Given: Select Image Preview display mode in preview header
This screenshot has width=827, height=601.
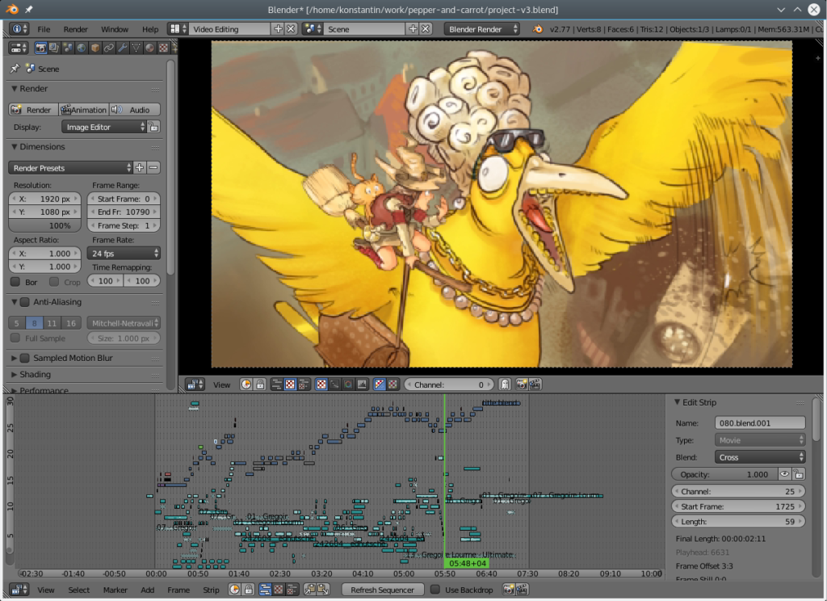Looking at the screenshot, I should click(x=321, y=385).
